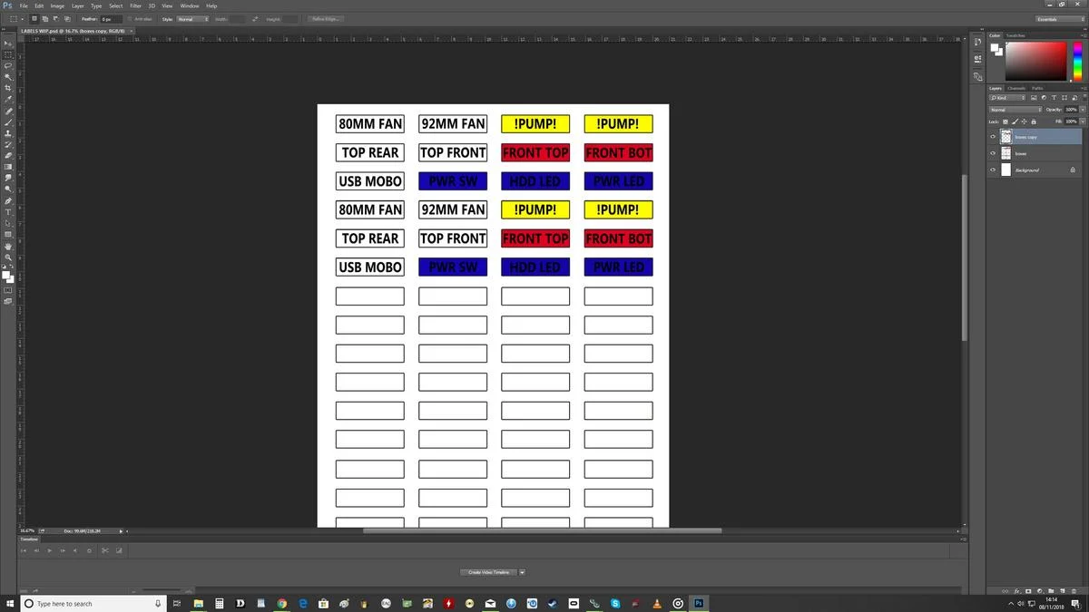The height and width of the screenshot is (612, 1089).
Task: Click the Windows Start button
Action: pyautogui.click(x=9, y=603)
